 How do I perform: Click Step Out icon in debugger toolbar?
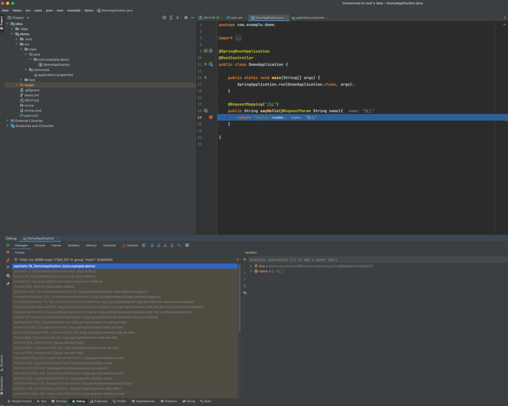[x=172, y=245]
